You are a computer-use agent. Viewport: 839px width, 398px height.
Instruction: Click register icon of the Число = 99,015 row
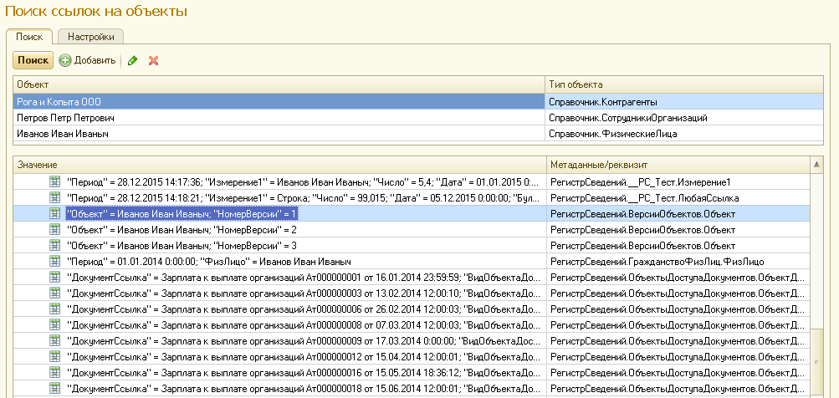click(x=55, y=198)
